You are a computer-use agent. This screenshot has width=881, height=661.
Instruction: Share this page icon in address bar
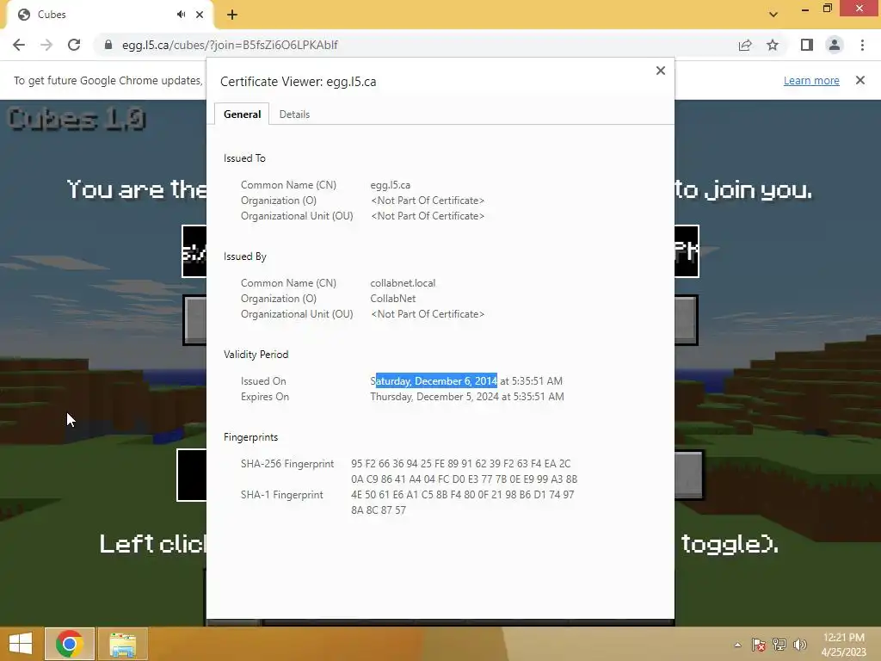click(x=745, y=45)
